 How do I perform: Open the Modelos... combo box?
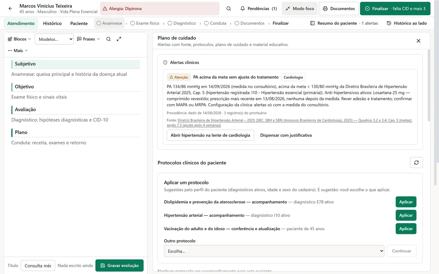coord(54,39)
